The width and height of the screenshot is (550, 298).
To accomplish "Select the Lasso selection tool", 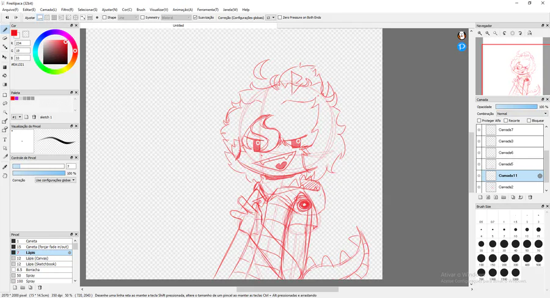I will point(5,103).
